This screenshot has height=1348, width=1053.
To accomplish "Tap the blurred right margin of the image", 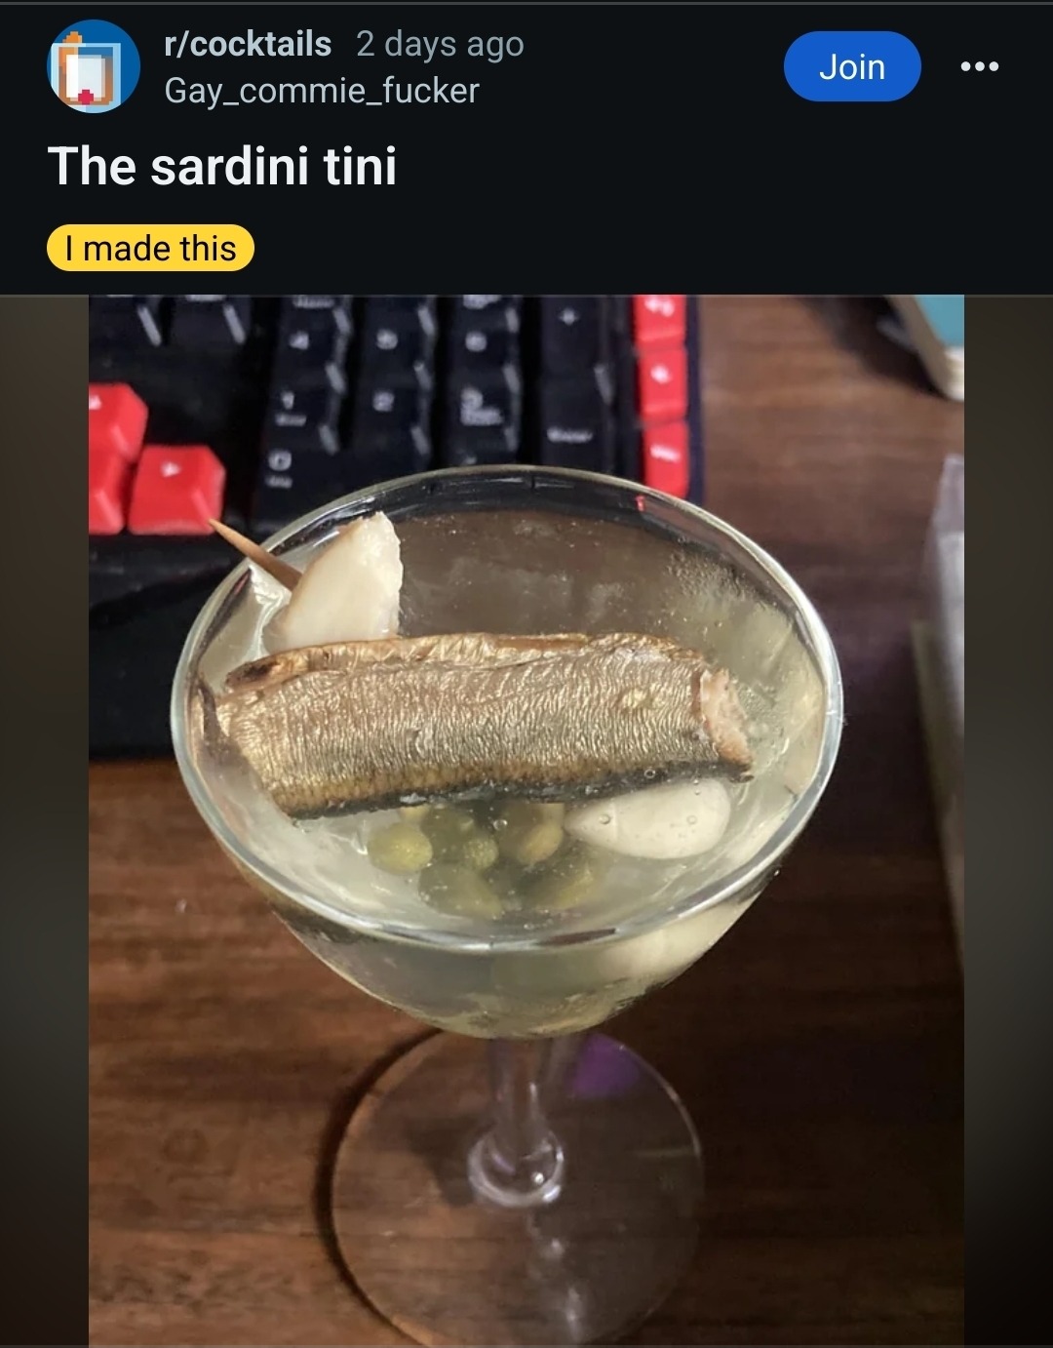I will 1008,821.
